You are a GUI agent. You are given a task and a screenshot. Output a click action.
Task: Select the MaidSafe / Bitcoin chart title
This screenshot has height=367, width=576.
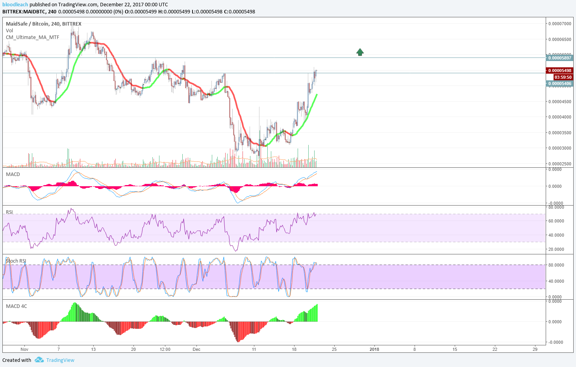pos(44,24)
